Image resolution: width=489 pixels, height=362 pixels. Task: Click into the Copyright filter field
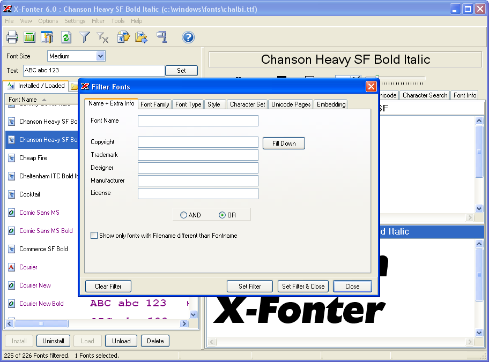tap(198, 142)
